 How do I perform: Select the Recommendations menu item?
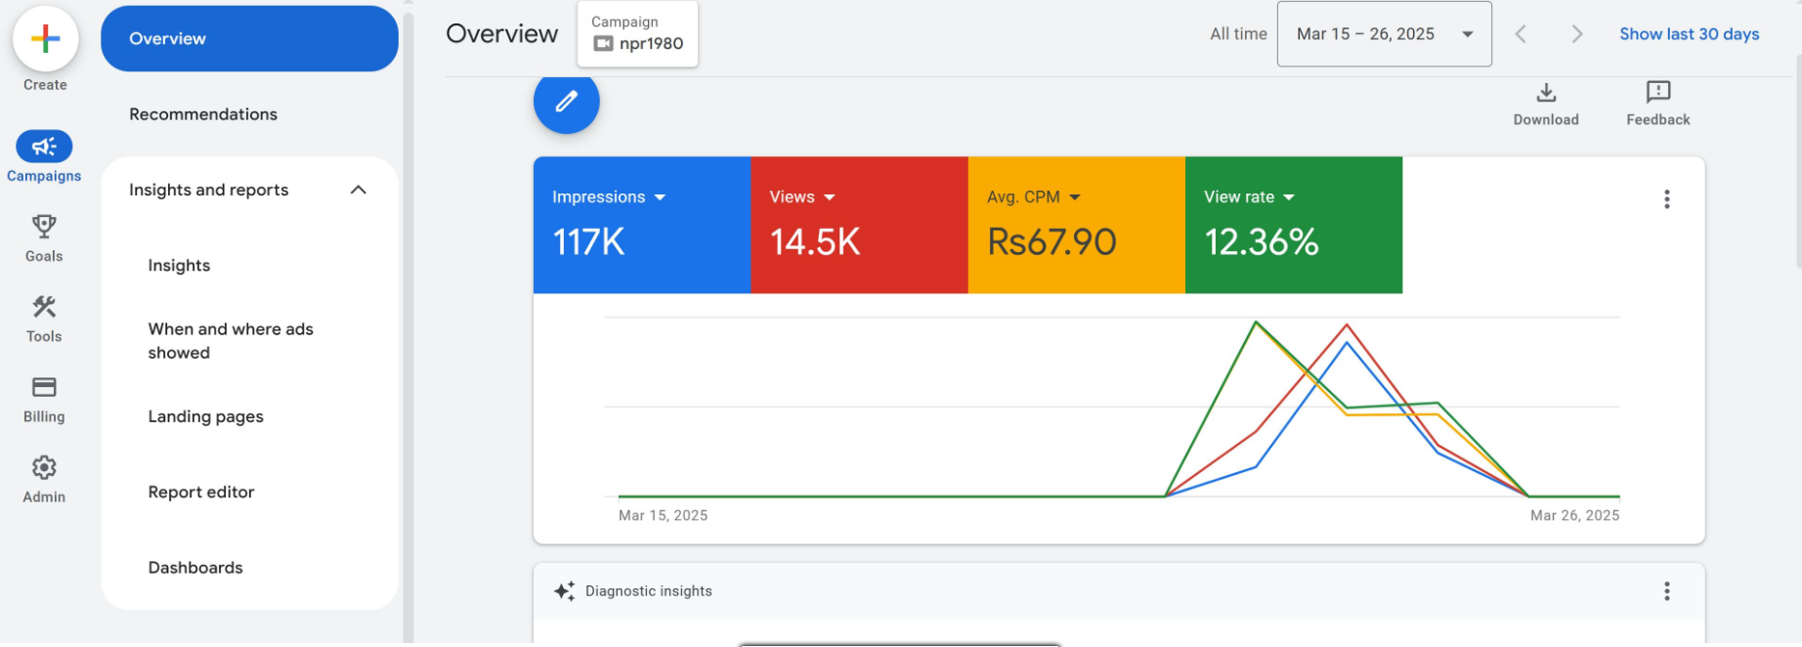(x=203, y=114)
